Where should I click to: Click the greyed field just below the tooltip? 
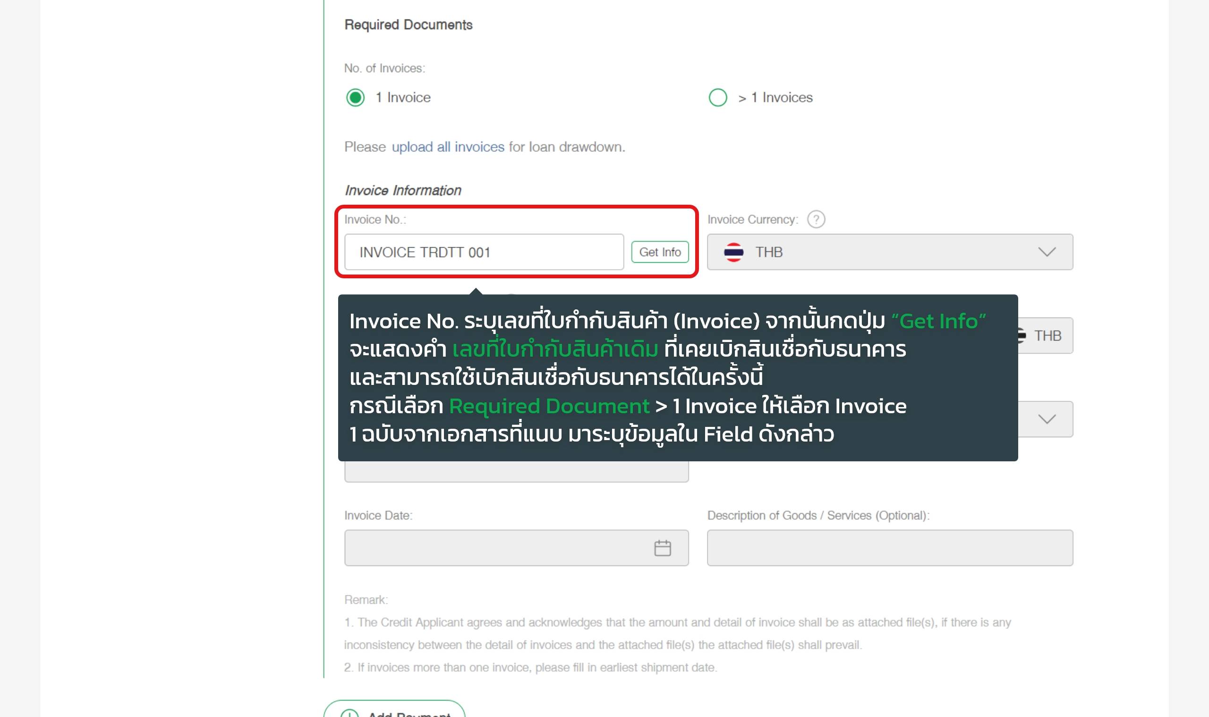[516, 472]
